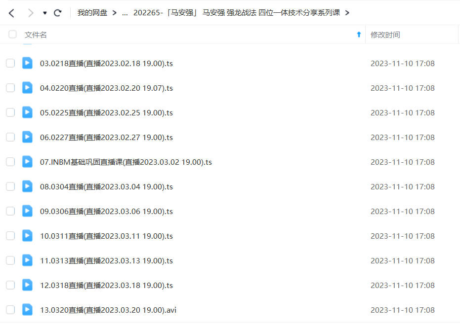Open 08.0304直播(直播2023.03.04 19.00).ts

(106, 187)
